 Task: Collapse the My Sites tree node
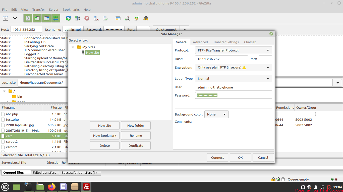pos(73,47)
